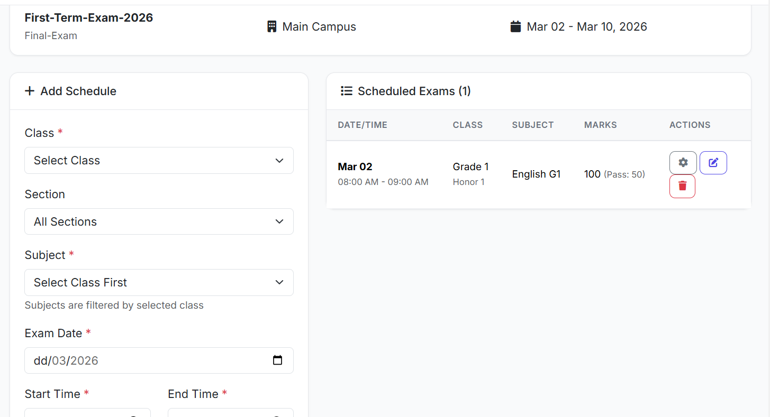Click the building icon beside Main Campus
770x417 pixels.
[271, 26]
